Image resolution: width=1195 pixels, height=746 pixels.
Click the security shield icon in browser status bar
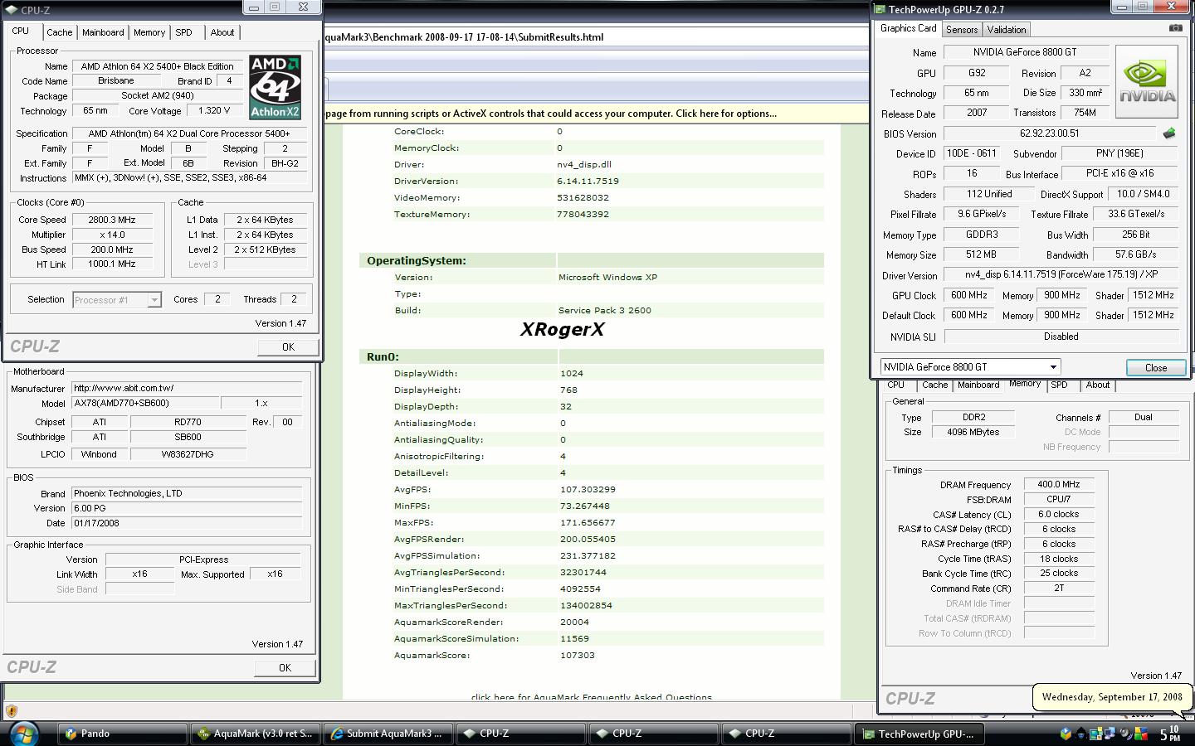[12, 710]
